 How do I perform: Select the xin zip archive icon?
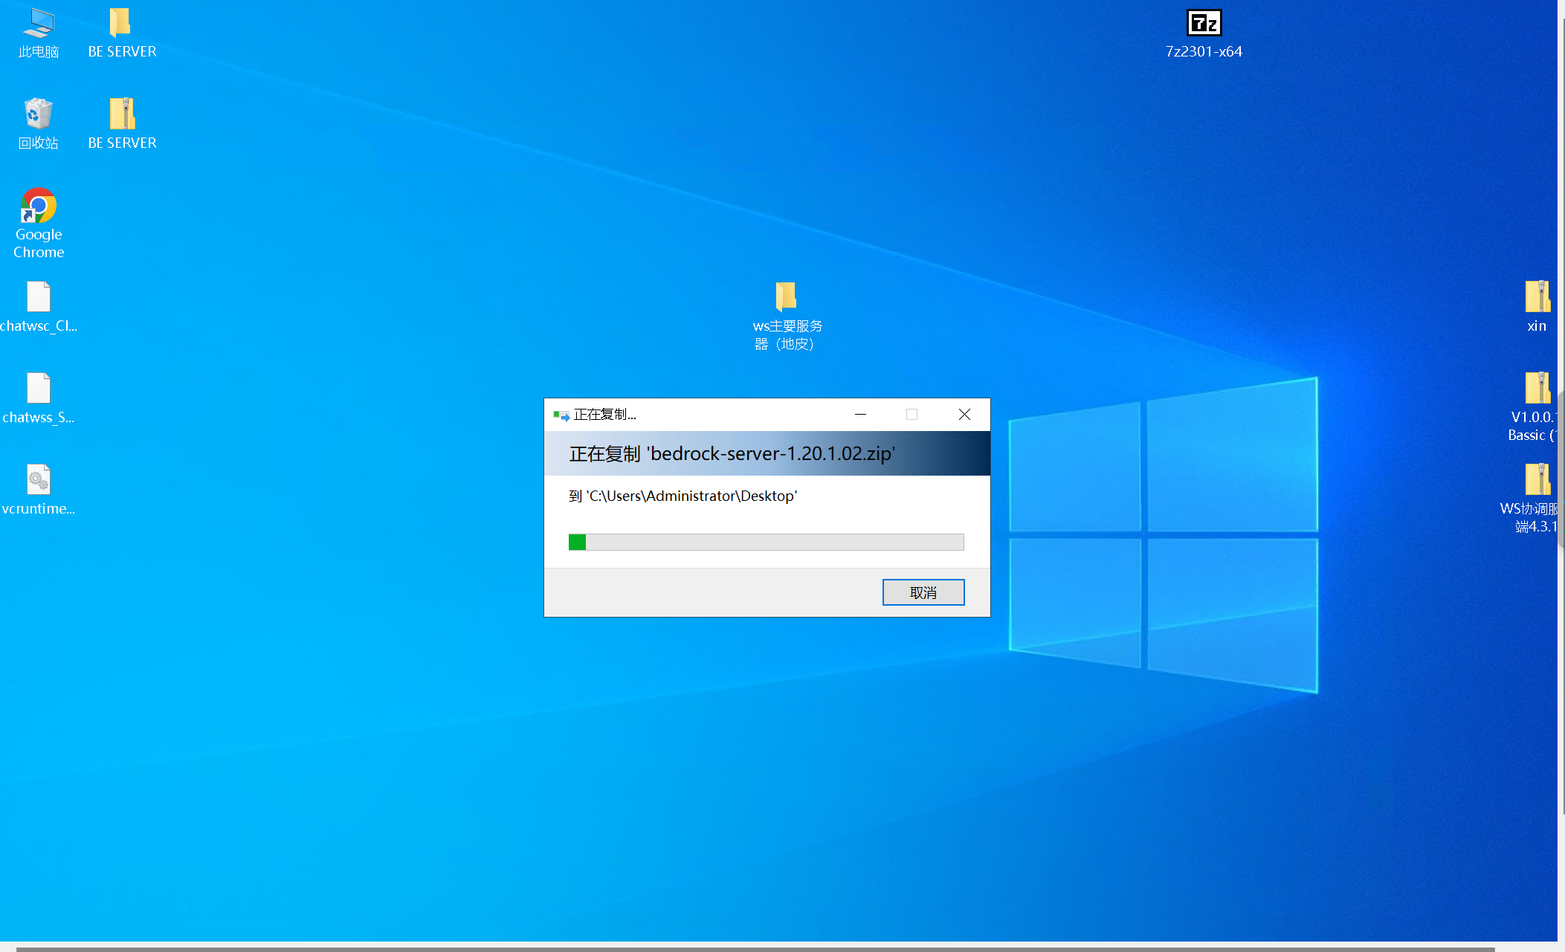click(x=1537, y=298)
